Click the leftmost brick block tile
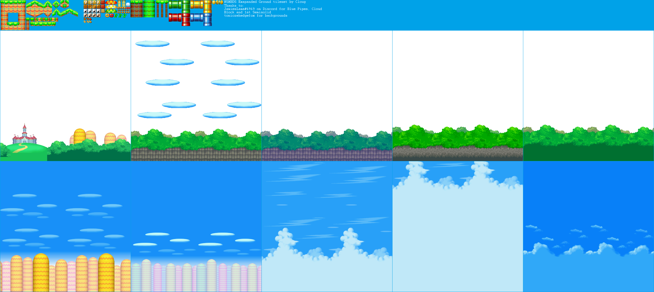Viewport: 654px width, 292px height. pyautogui.click(x=86, y=7)
